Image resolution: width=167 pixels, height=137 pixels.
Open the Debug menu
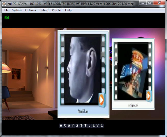pos(44,10)
